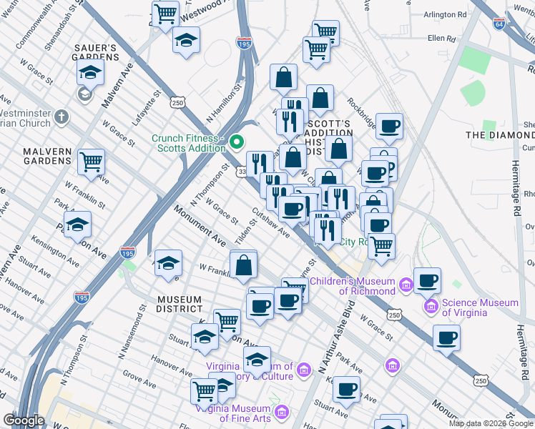
Task: Click the grocery cart marker by Movieland area
Action: (x=382, y=247)
